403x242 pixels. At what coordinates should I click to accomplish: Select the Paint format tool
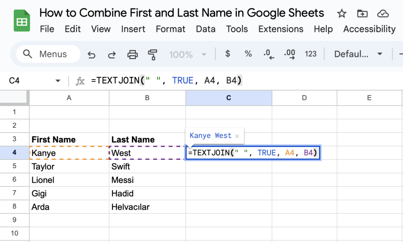152,54
